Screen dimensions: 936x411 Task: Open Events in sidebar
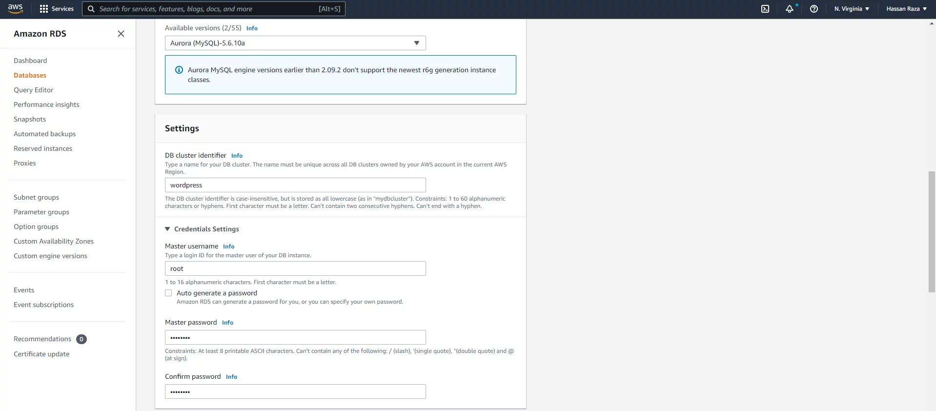click(x=24, y=290)
